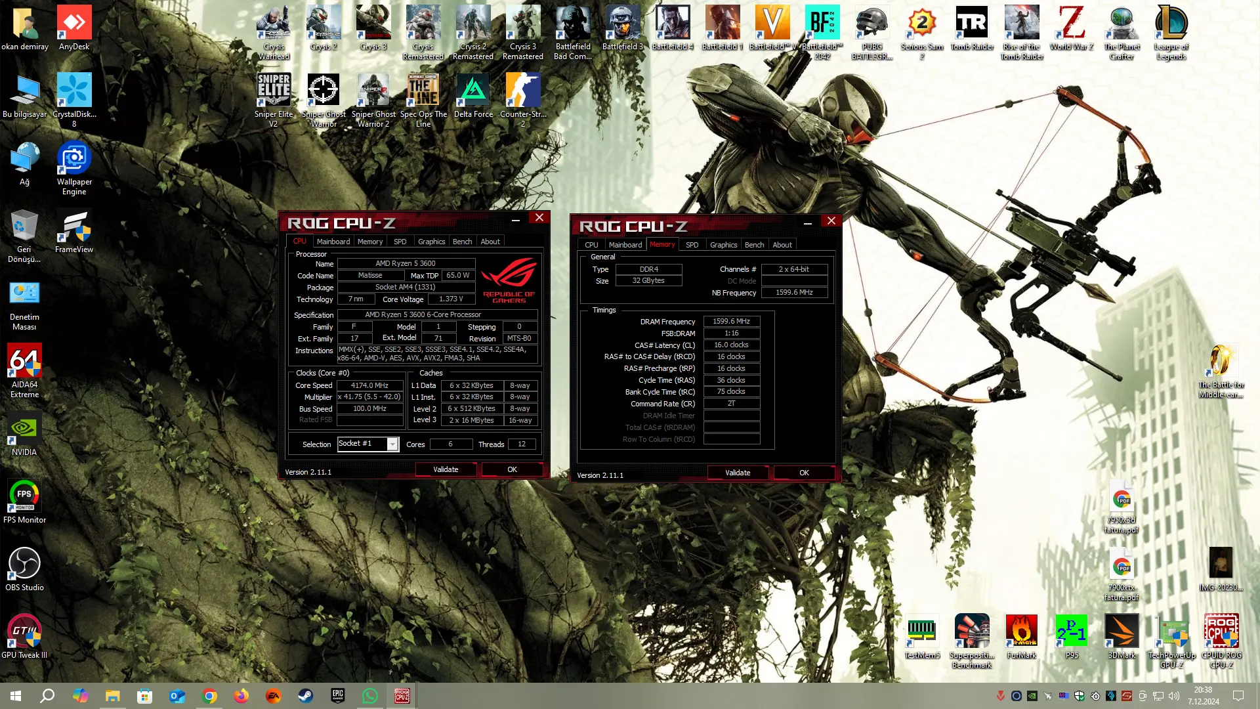Image resolution: width=1260 pixels, height=709 pixels.
Task: Select the FPS Monitor desktop icon
Action: coord(24,502)
